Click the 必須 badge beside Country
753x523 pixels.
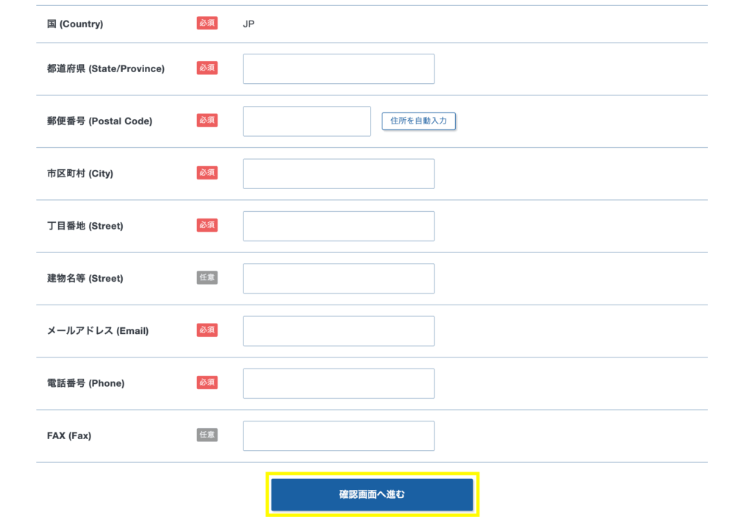[x=207, y=24]
